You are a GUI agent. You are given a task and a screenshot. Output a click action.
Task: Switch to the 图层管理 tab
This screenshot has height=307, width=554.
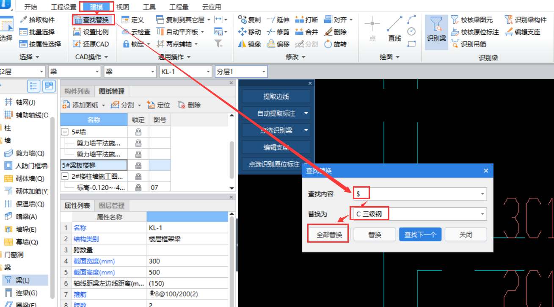pos(112,206)
